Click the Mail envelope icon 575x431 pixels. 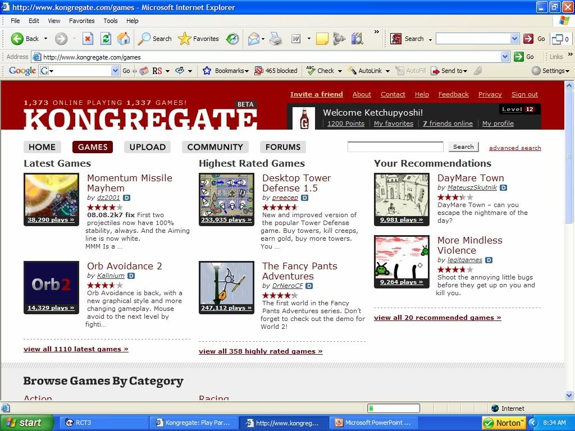[x=253, y=39]
